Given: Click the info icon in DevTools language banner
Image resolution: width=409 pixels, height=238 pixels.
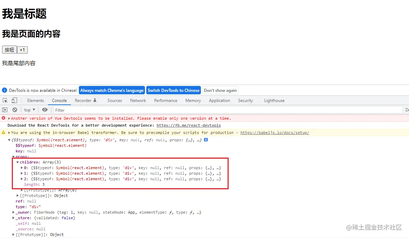Looking at the screenshot, I should 5,90.
